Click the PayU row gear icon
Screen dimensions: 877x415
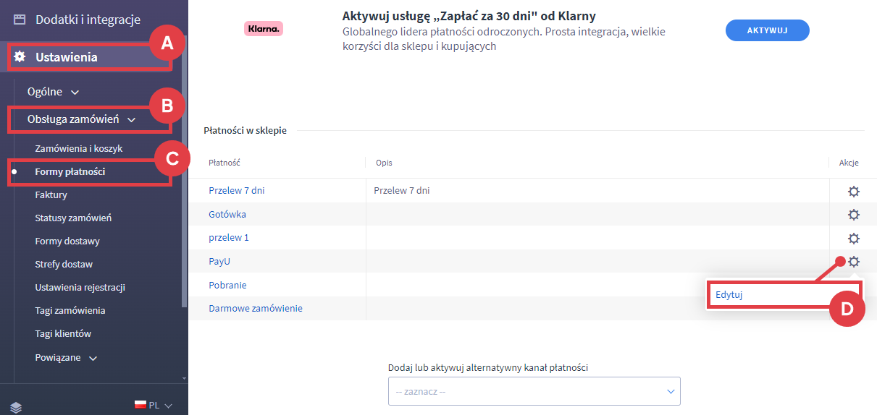point(854,261)
